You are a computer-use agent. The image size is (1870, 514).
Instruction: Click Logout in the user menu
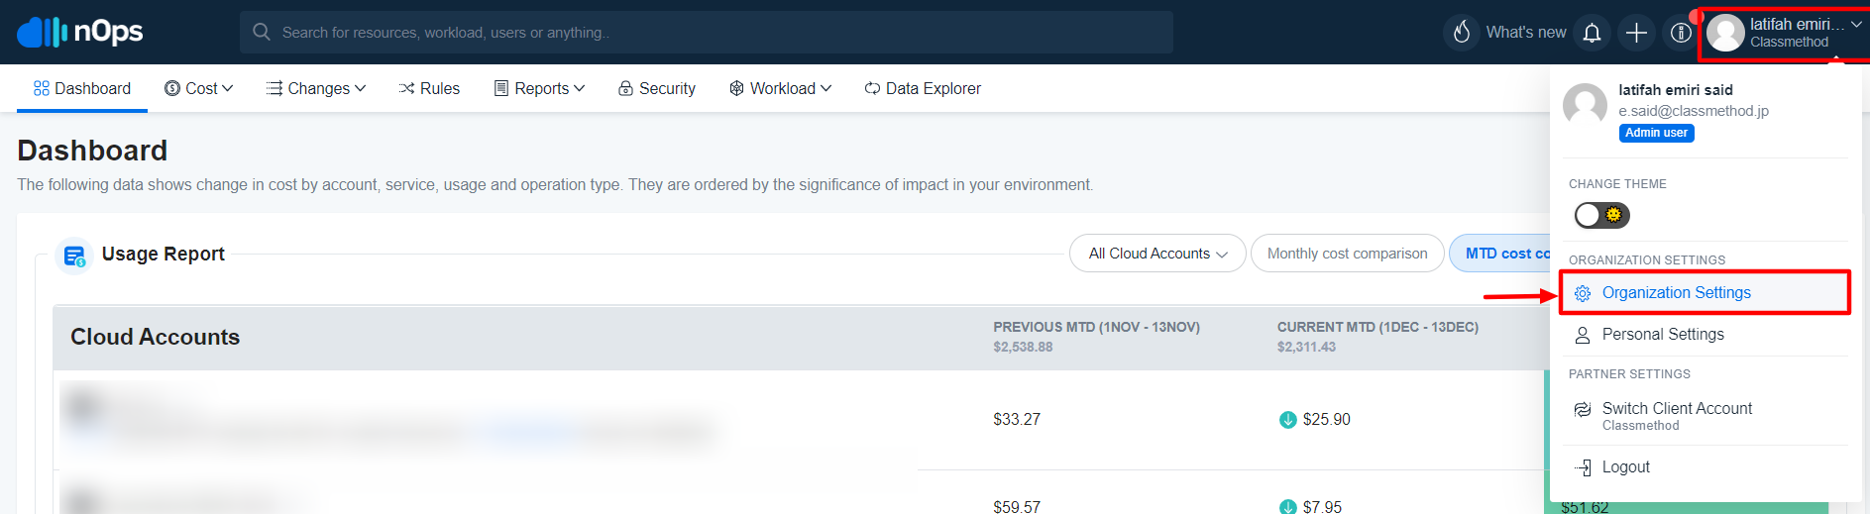point(1625,467)
